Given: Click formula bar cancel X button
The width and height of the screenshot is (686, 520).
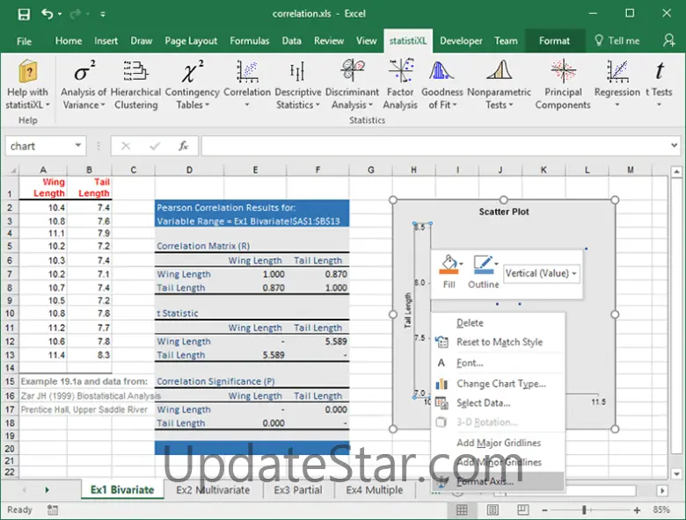Looking at the screenshot, I should coord(126,146).
